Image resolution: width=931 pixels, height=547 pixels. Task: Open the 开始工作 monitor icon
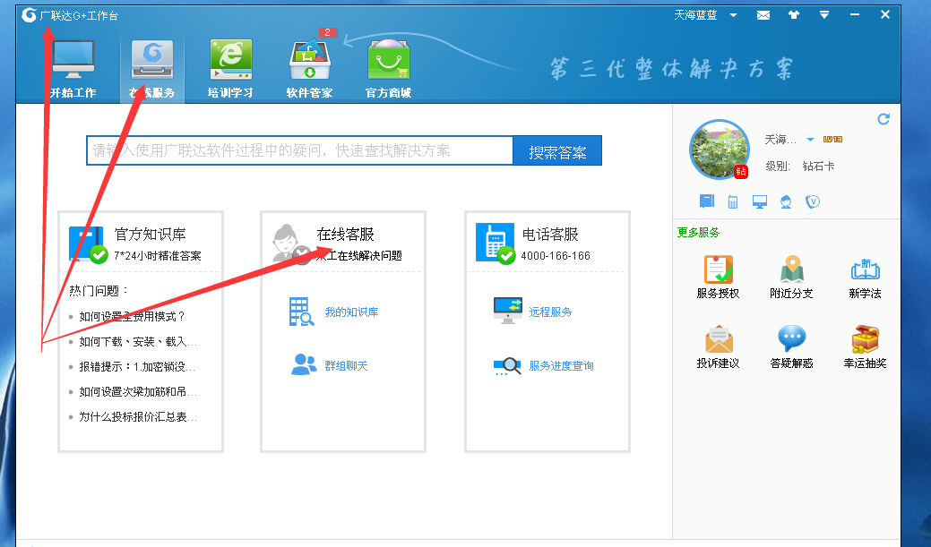73,60
